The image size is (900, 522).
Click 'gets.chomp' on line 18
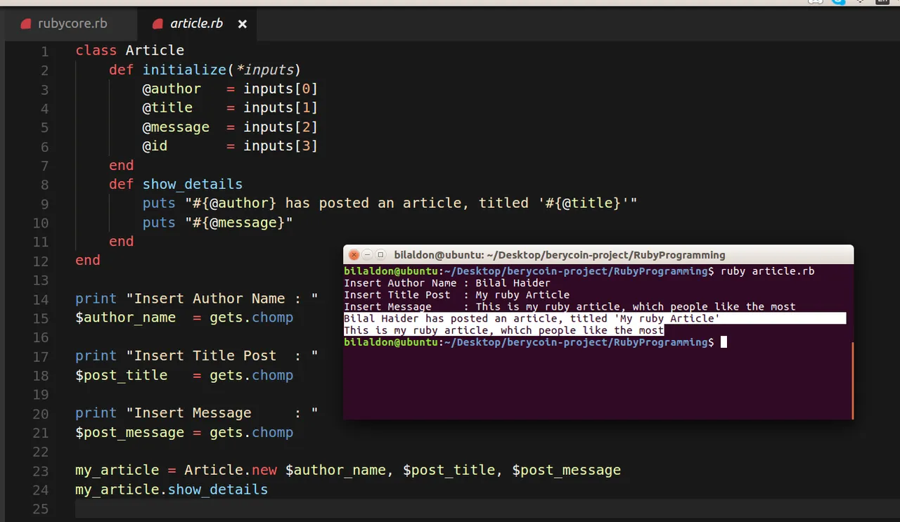(x=251, y=375)
